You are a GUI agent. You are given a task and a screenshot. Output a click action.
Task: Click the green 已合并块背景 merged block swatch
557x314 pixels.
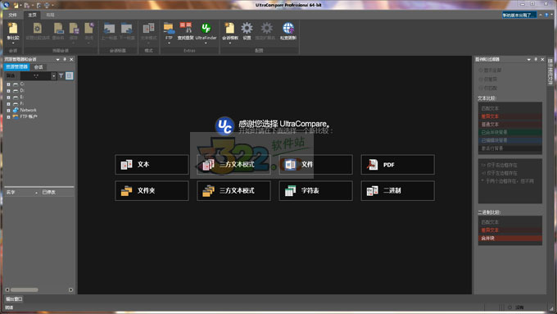click(509, 132)
